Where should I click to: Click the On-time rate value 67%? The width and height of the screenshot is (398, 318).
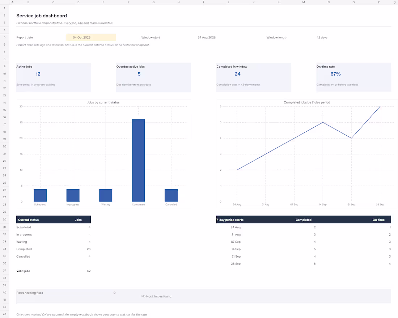pos(335,74)
